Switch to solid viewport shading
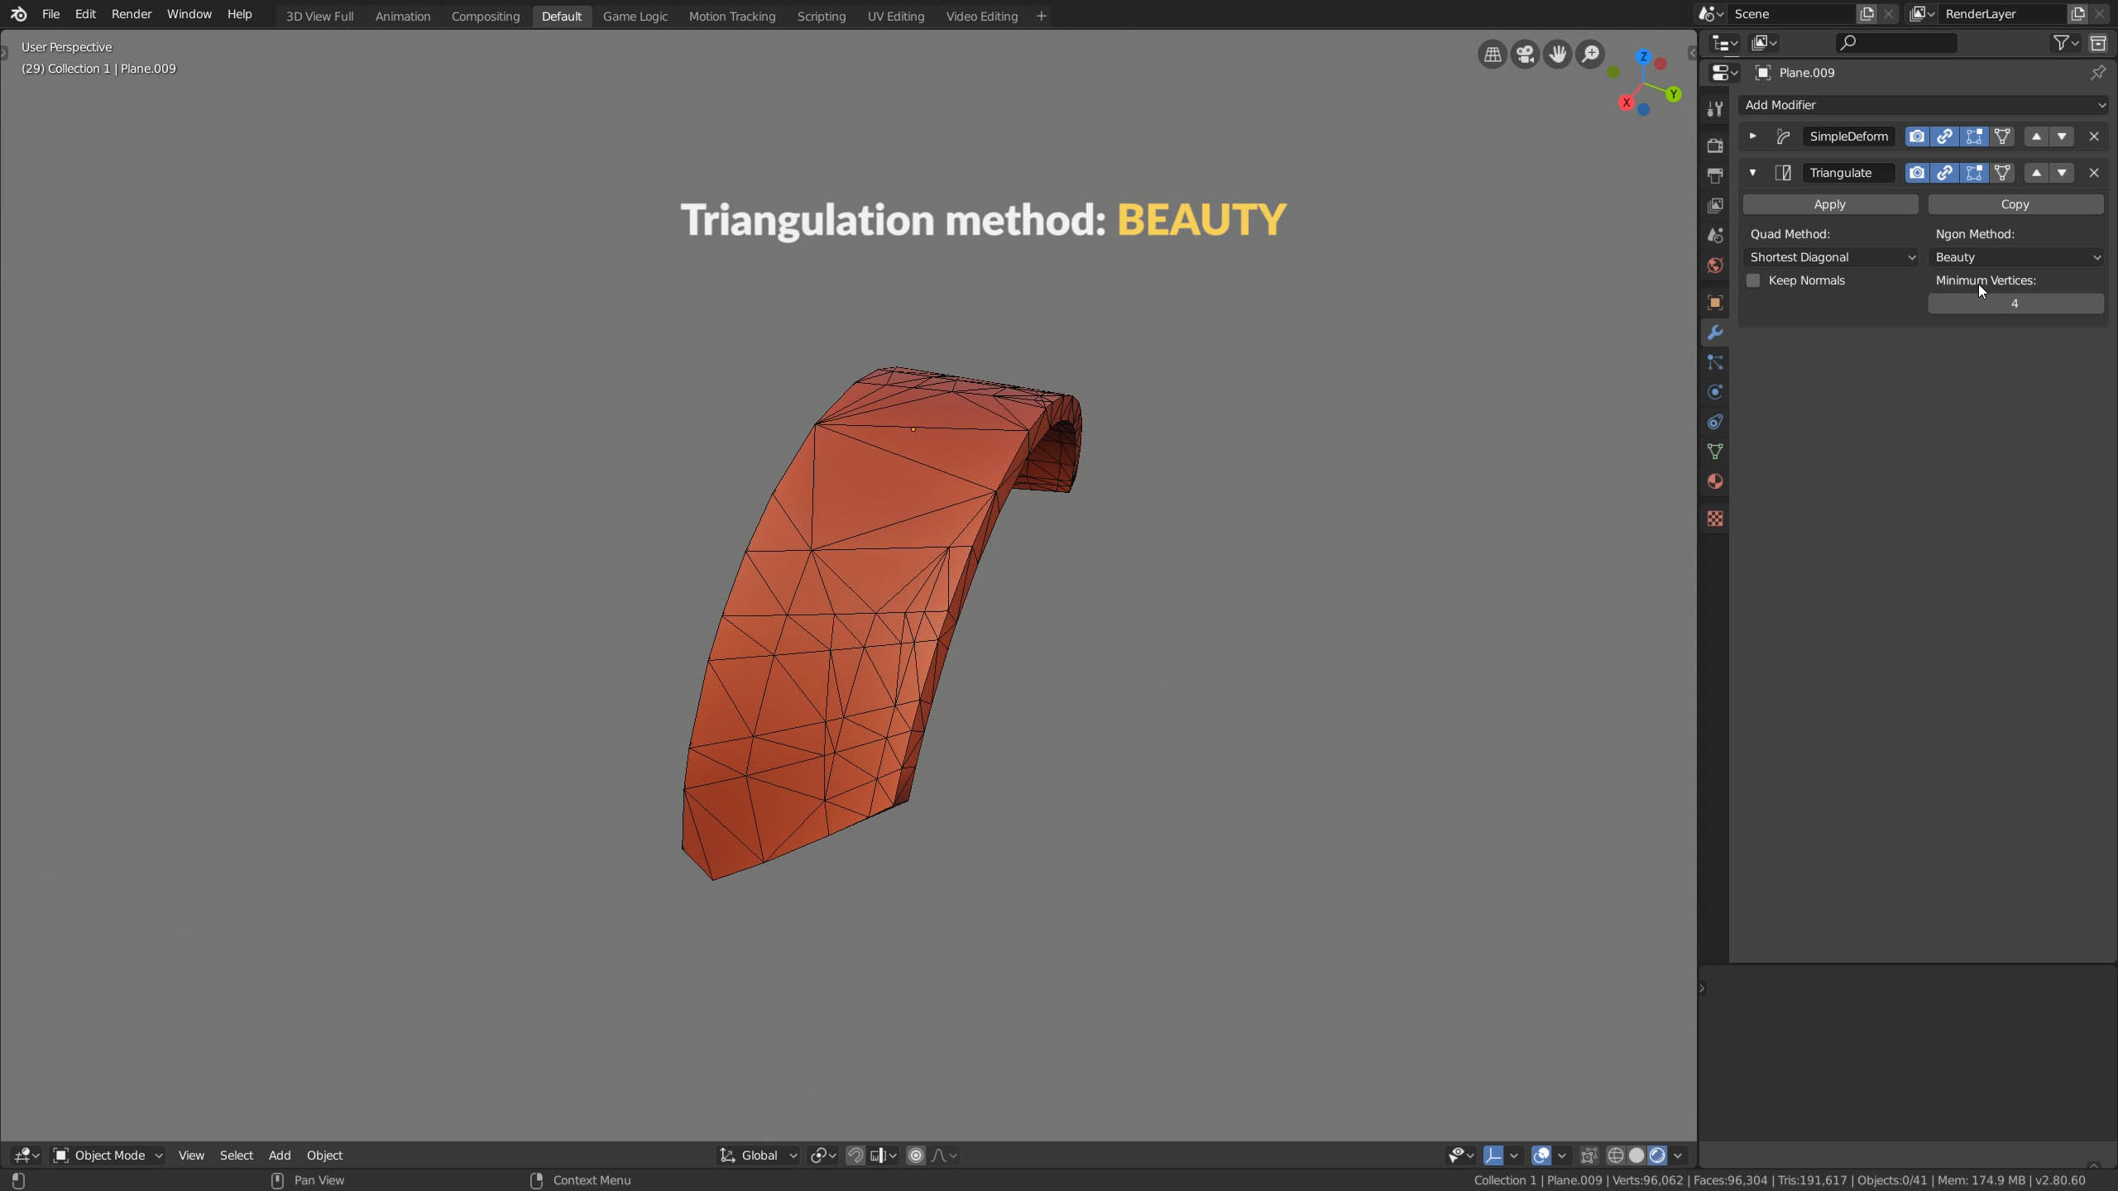 tap(1636, 1155)
